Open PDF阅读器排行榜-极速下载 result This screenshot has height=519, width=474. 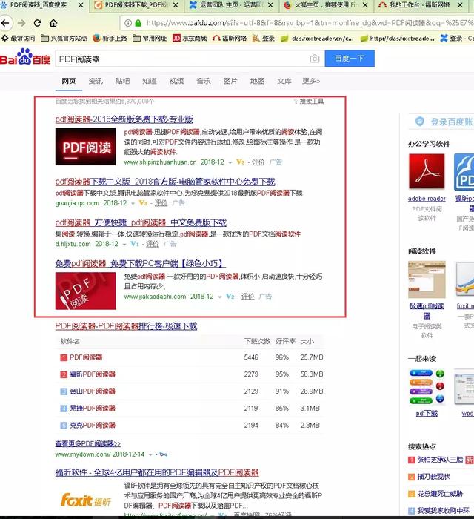click(x=126, y=326)
